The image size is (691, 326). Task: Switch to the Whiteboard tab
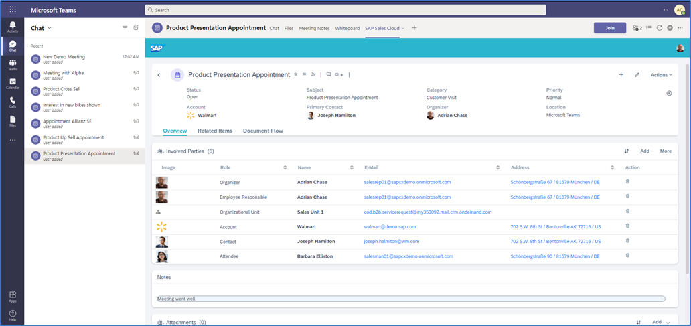(348, 28)
